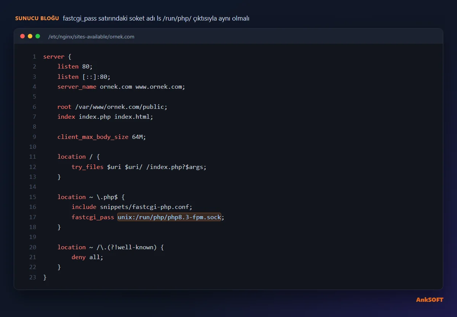
Task: Click the "location ~ /\.(?!well-known) {" line
Action: tap(110, 247)
